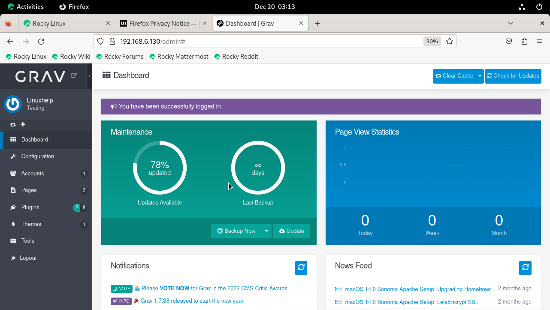Click the Check for Updates button
The width and height of the screenshot is (550, 310).
tap(513, 76)
